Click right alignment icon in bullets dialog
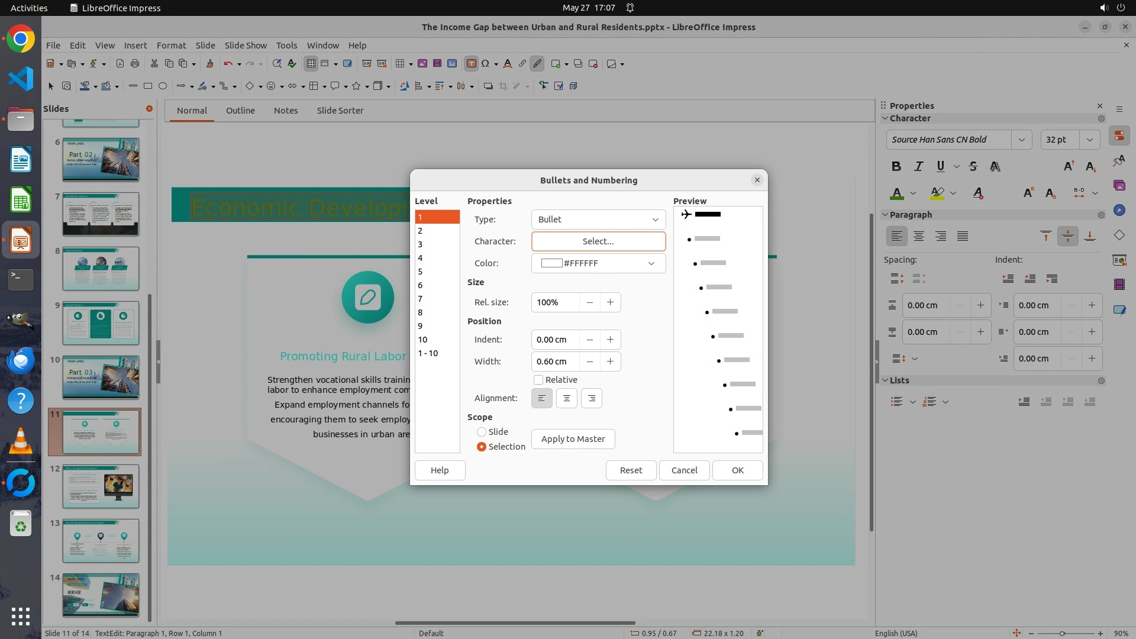The height and width of the screenshot is (639, 1136). pyautogui.click(x=591, y=398)
